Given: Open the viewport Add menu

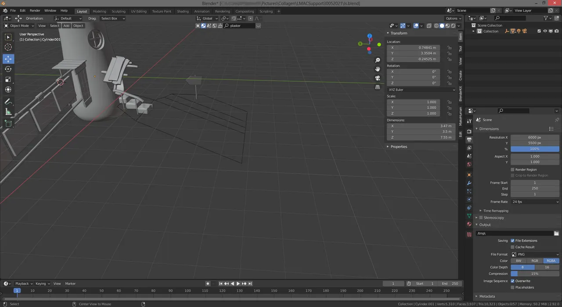Looking at the screenshot, I should tap(66, 25).
